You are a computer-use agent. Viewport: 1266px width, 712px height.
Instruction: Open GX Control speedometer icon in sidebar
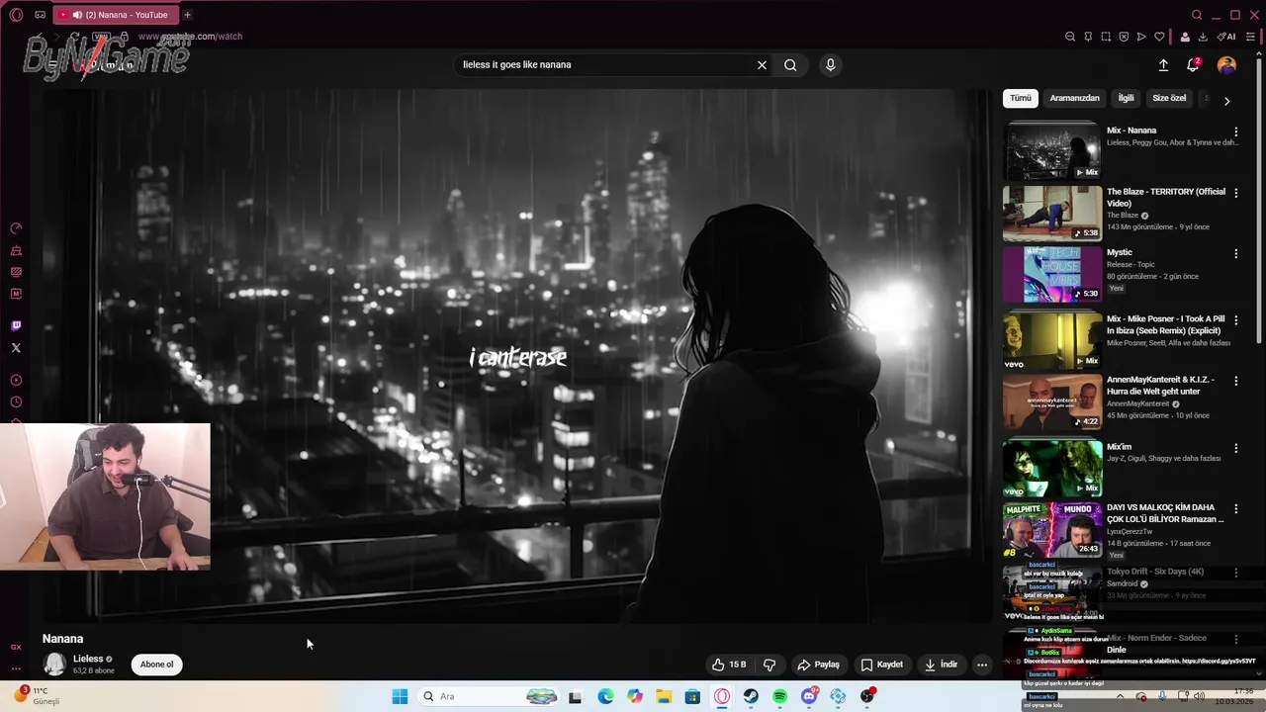[x=16, y=228]
